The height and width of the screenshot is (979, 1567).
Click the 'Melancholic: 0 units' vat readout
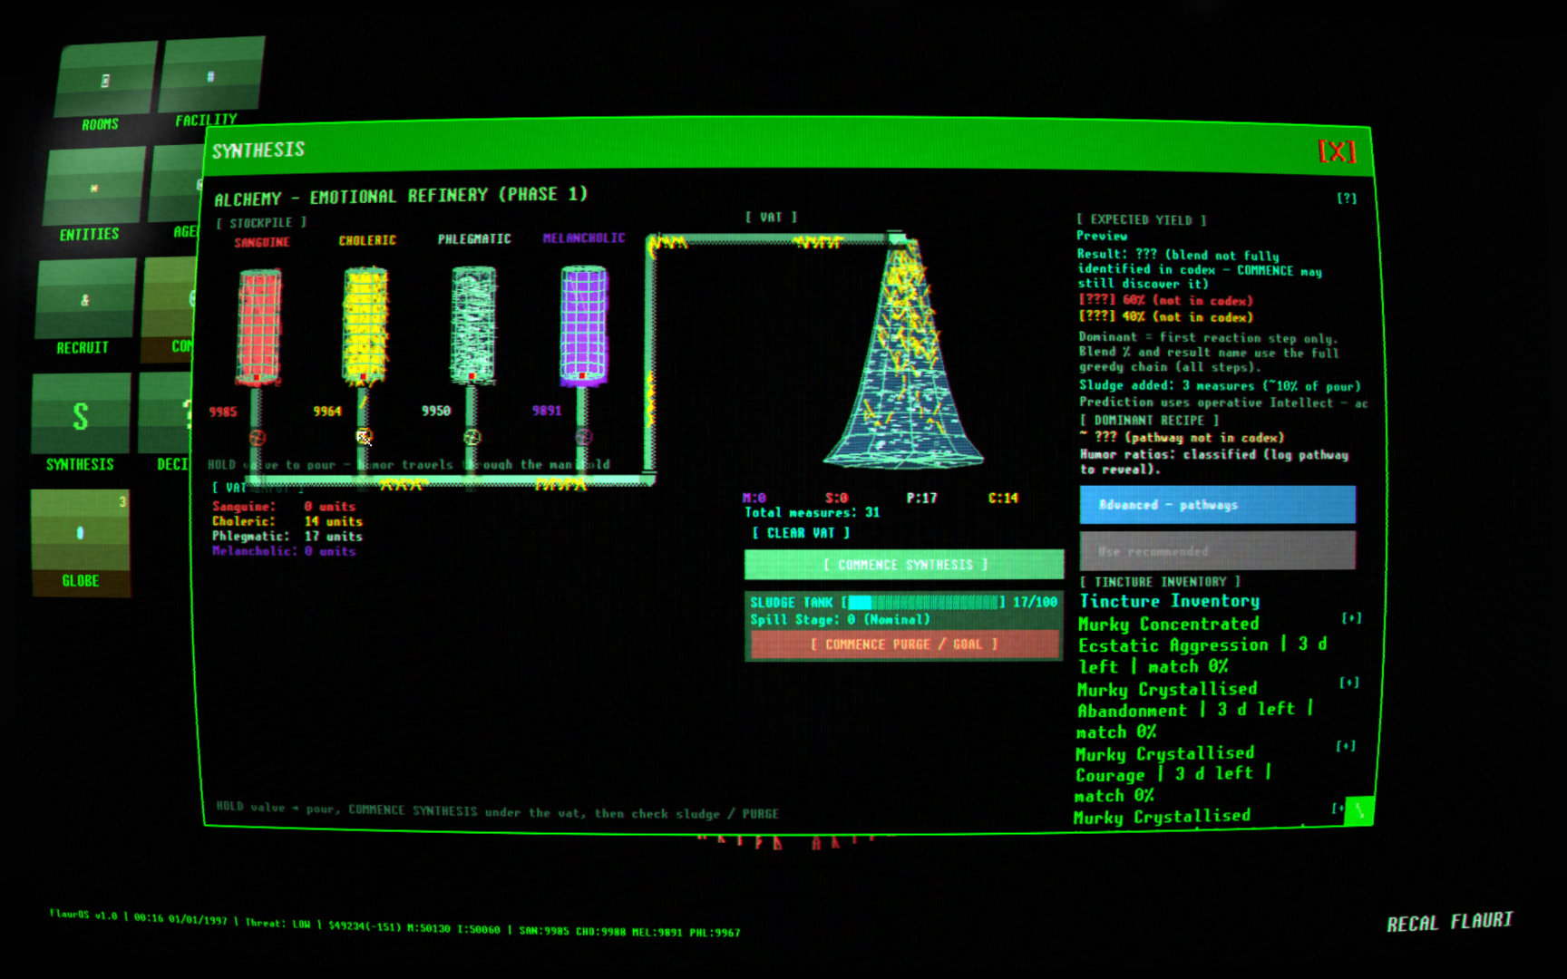click(x=284, y=551)
